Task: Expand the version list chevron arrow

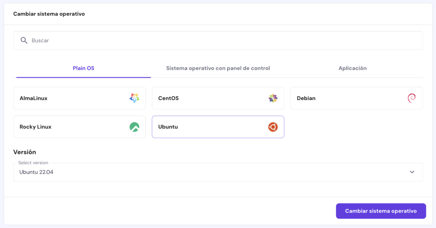Action: tap(412, 172)
